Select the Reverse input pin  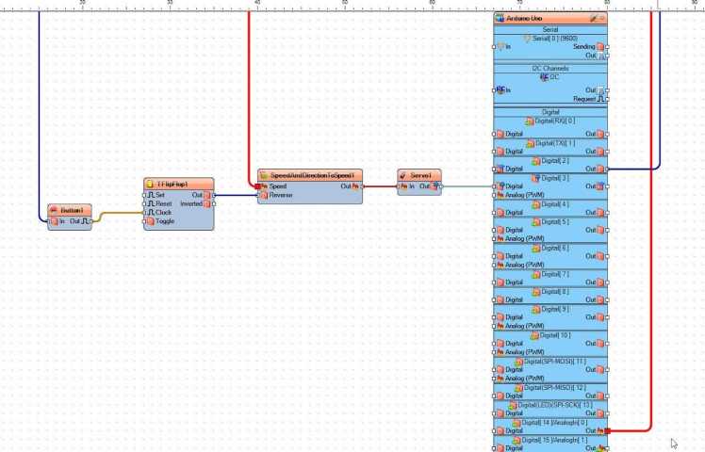pyautogui.click(x=257, y=195)
